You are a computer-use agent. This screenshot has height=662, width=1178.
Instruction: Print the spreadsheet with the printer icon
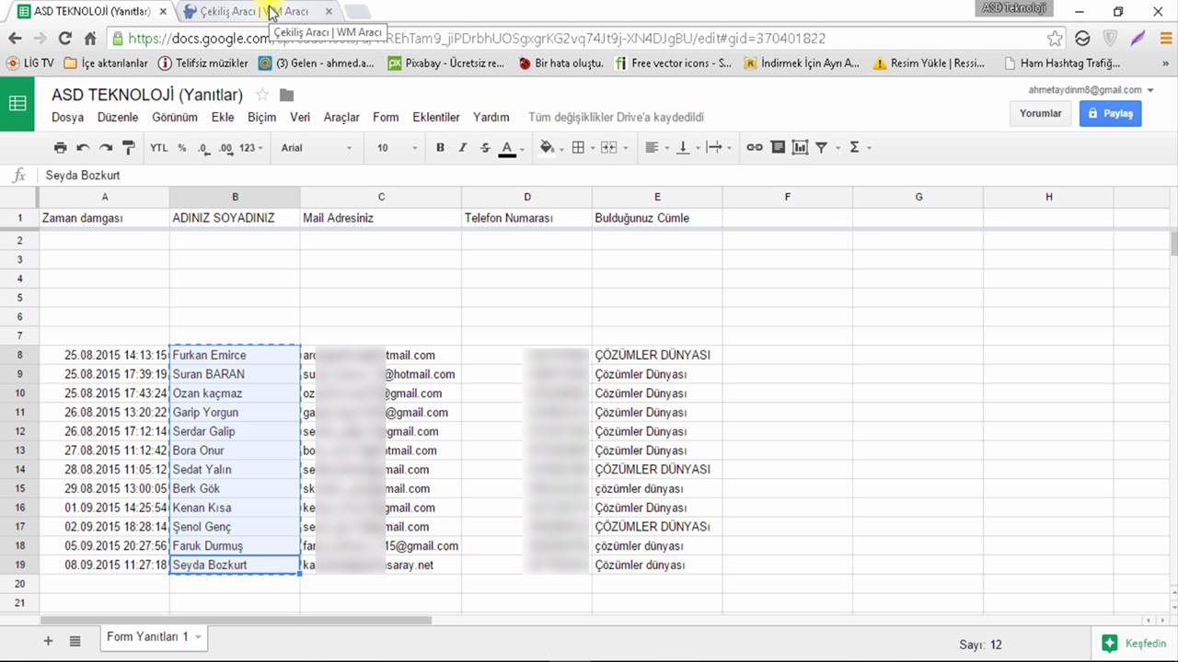click(61, 147)
